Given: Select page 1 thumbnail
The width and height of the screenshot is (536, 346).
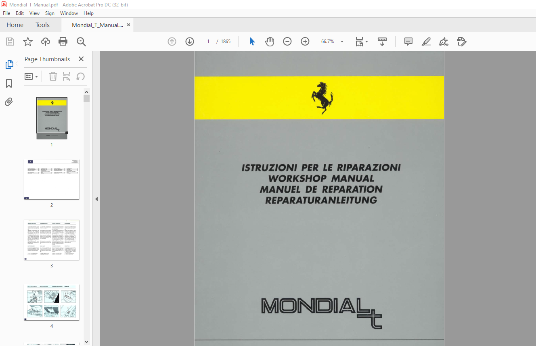Looking at the screenshot, I should click(52, 118).
